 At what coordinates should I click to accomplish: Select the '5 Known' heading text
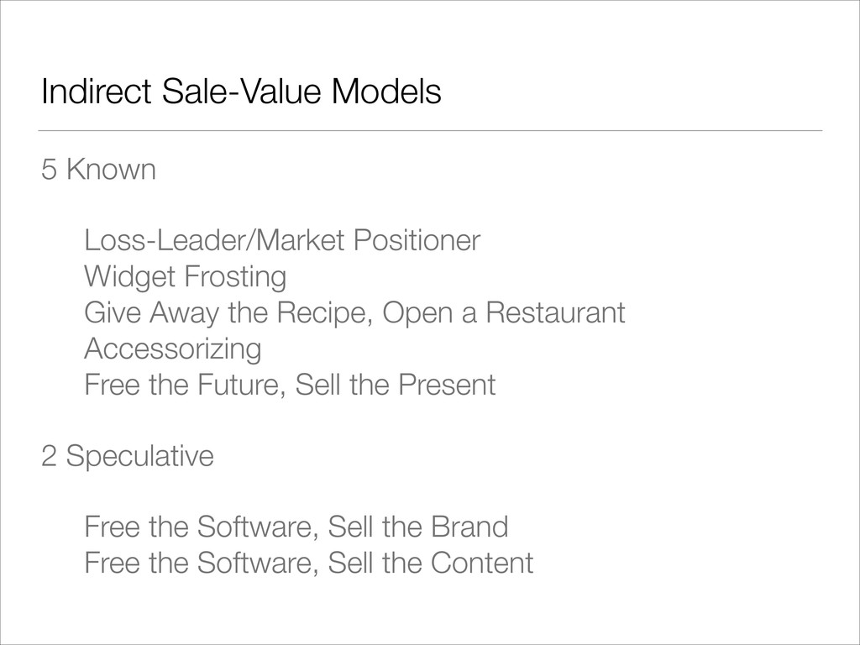tap(99, 169)
